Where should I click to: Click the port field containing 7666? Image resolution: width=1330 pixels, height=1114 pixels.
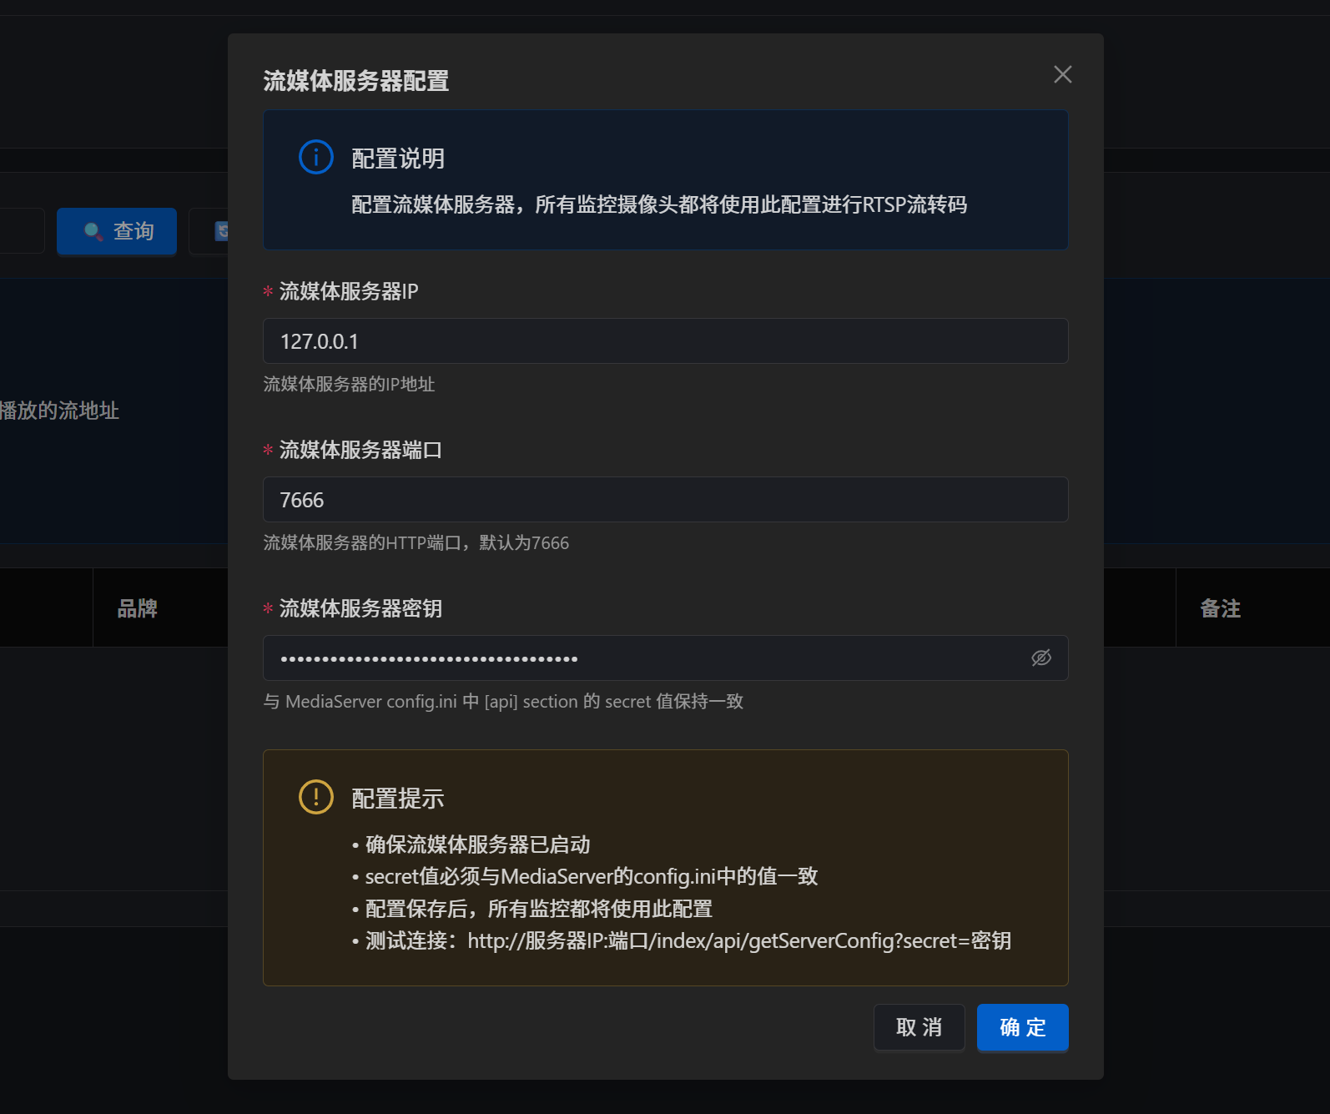[x=664, y=499]
